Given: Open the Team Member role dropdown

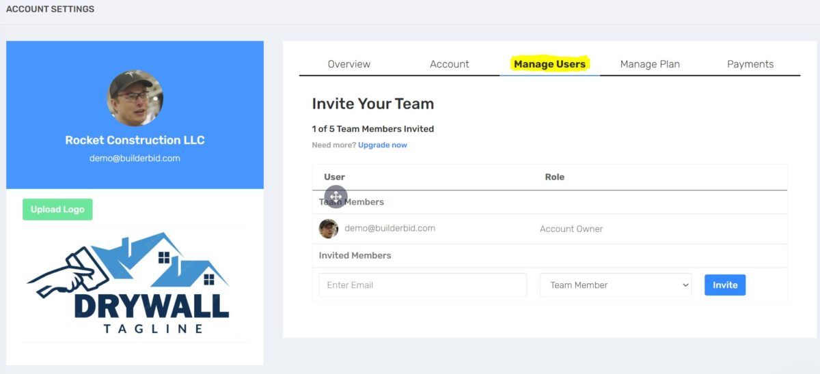Looking at the screenshot, I should [x=615, y=285].
